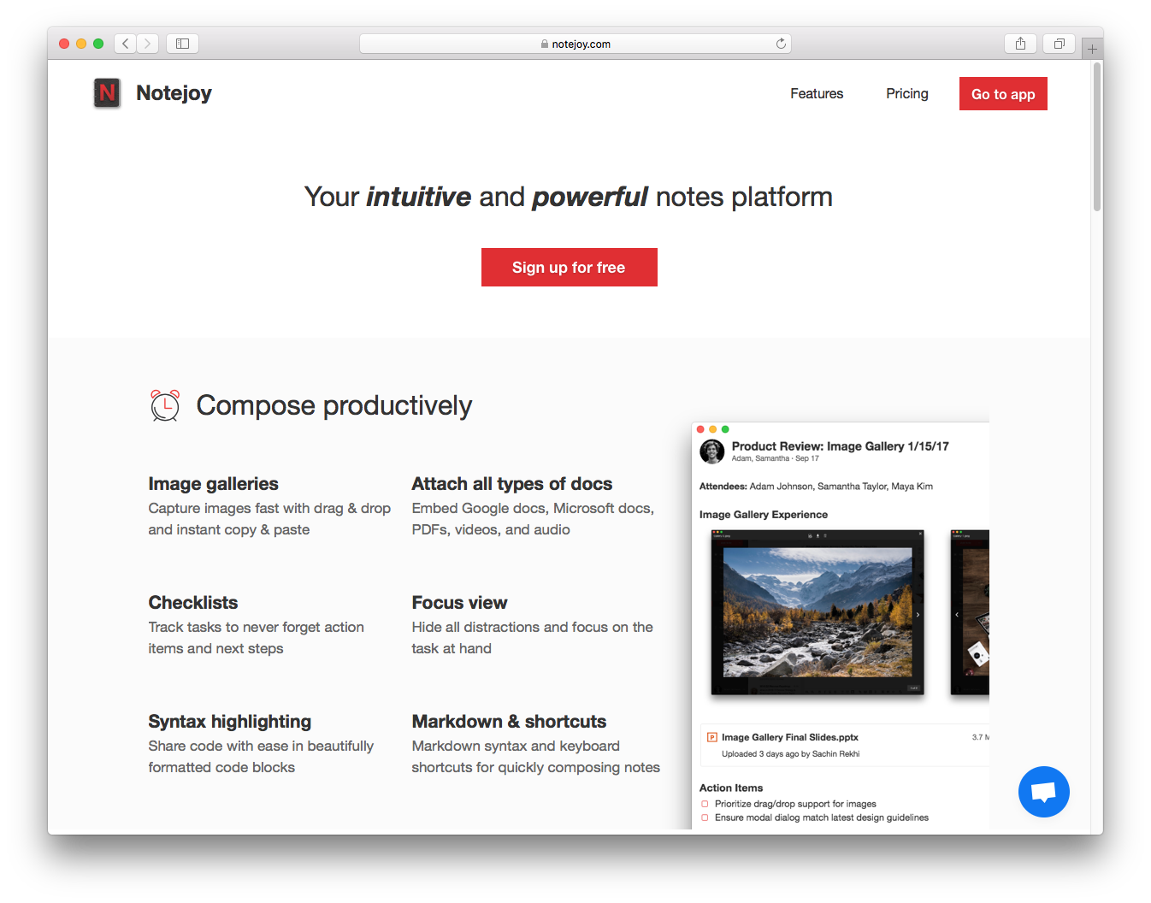1151x903 pixels.
Task: Click the 'Action Items' heading in the note
Action: (731, 788)
